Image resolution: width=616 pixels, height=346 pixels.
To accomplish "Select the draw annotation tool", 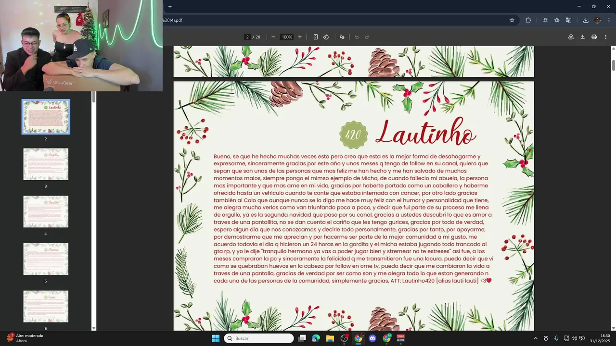I will 342,37.
